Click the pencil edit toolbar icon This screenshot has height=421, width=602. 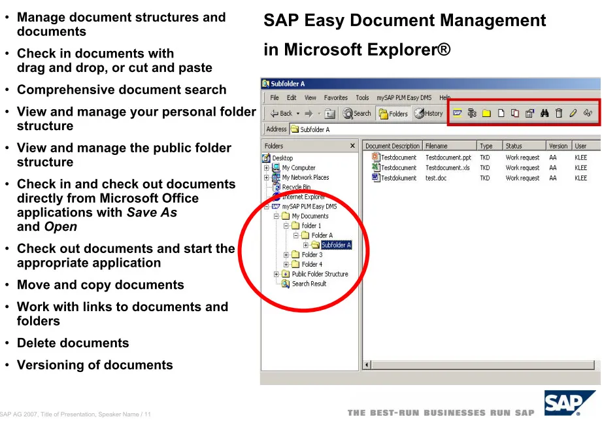pos(573,112)
